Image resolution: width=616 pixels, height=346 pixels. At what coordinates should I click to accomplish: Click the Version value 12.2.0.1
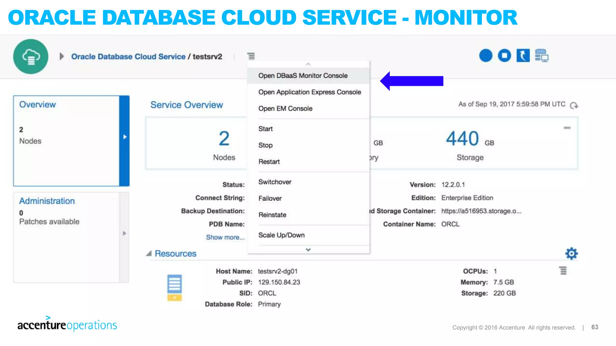pyautogui.click(x=453, y=185)
